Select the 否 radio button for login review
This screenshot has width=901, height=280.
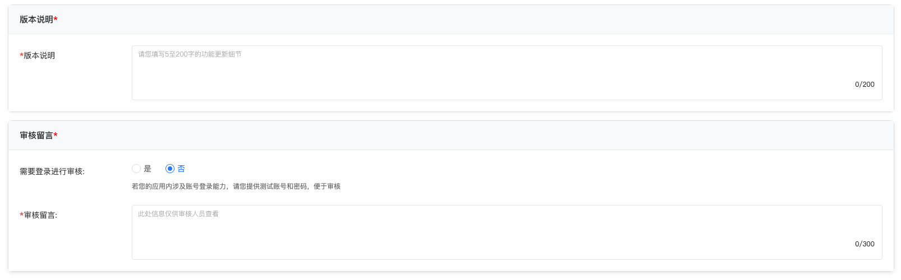170,169
